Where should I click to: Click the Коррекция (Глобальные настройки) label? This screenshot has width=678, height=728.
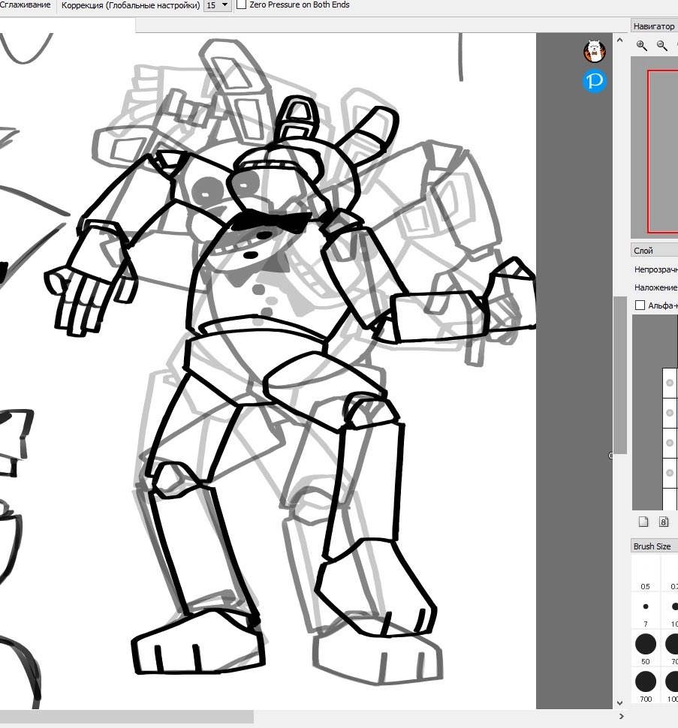(x=131, y=5)
